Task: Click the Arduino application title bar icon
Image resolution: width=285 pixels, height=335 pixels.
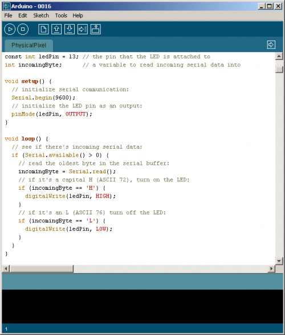Action: click(x=6, y=6)
